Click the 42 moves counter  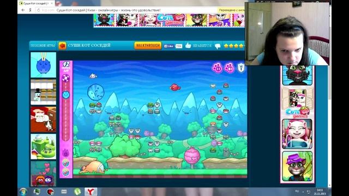(66, 66)
